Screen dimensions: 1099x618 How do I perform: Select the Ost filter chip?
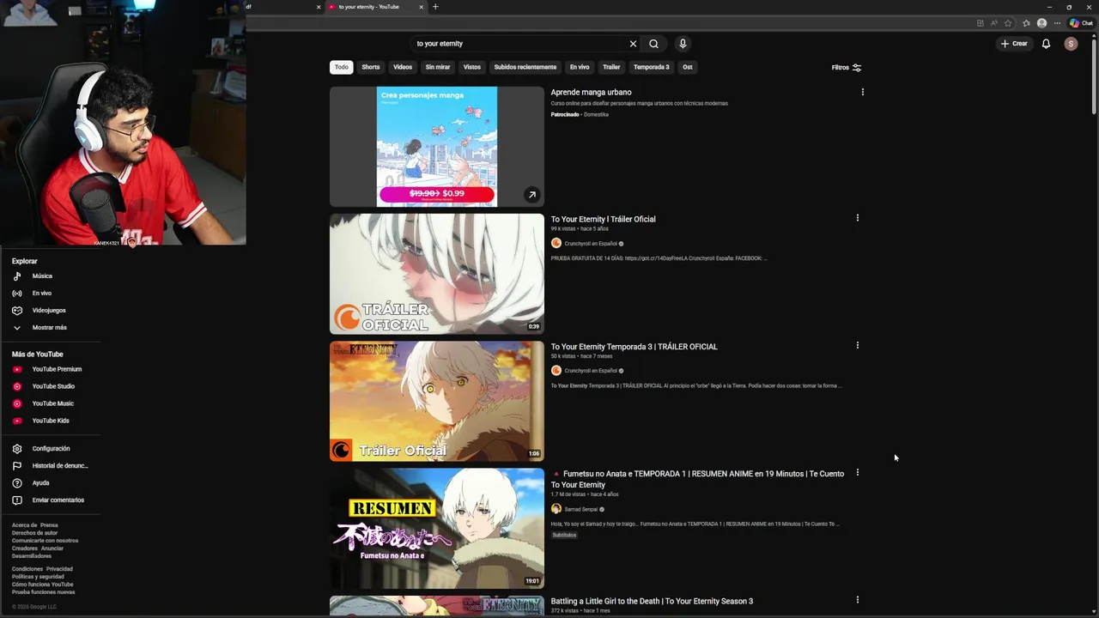pos(688,67)
